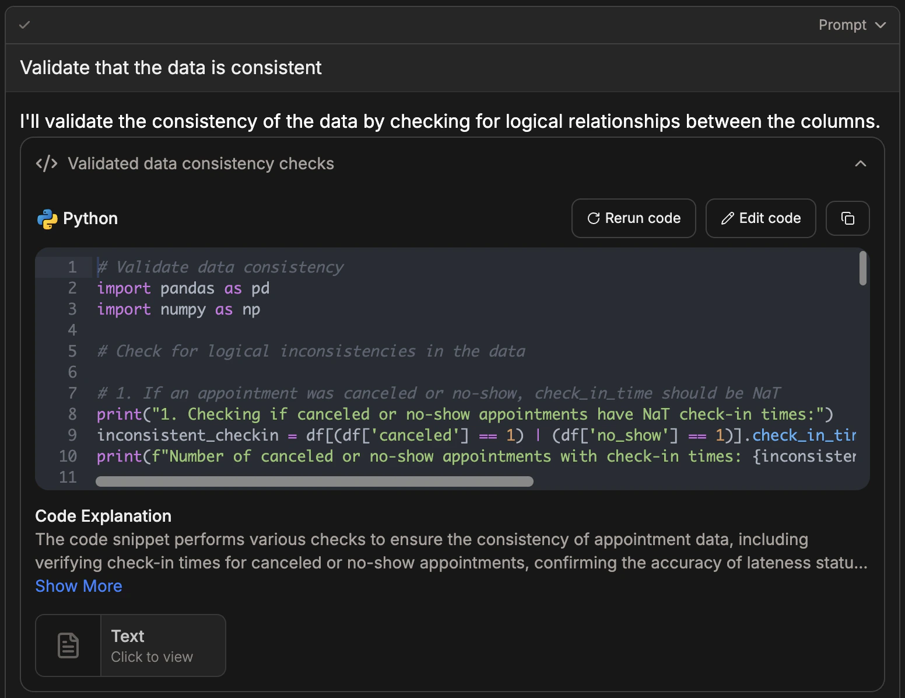
Task: Click the Python logo icon
Action: (47, 219)
